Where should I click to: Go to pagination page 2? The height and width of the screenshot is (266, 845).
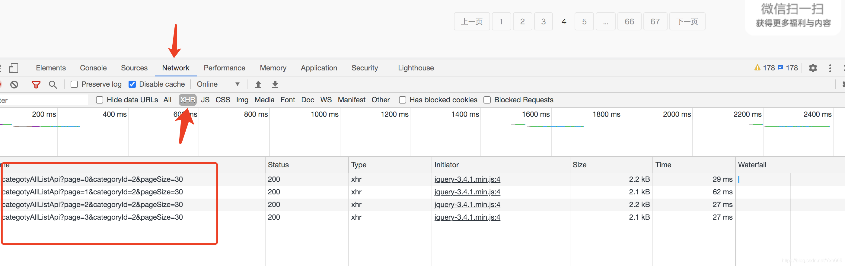[x=523, y=22]
